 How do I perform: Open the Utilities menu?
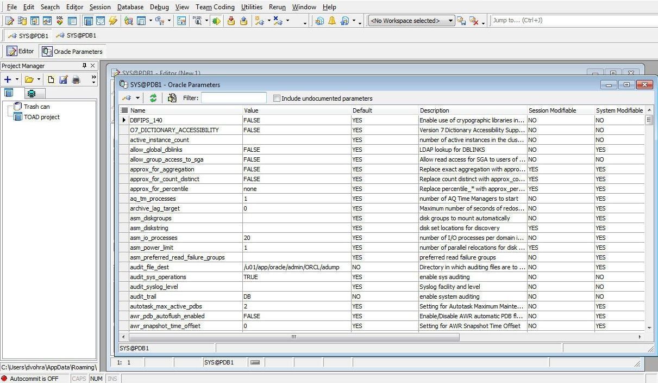(x=252, y=7)
